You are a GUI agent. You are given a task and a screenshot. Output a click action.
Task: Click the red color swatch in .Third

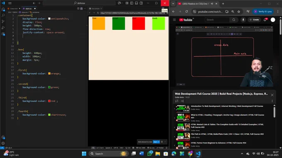pyautogui.click(x=49, y=101)
